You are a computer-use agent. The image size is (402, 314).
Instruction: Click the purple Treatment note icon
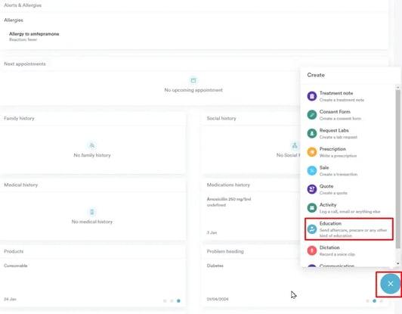pyautogui.click(x=312, y=96)
